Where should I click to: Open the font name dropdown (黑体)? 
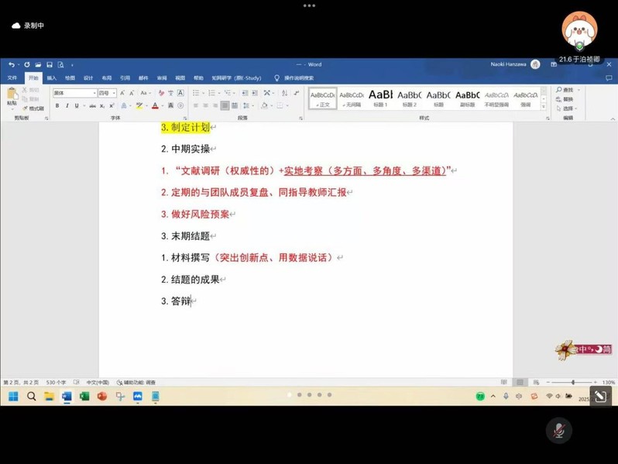coord(74,93)
